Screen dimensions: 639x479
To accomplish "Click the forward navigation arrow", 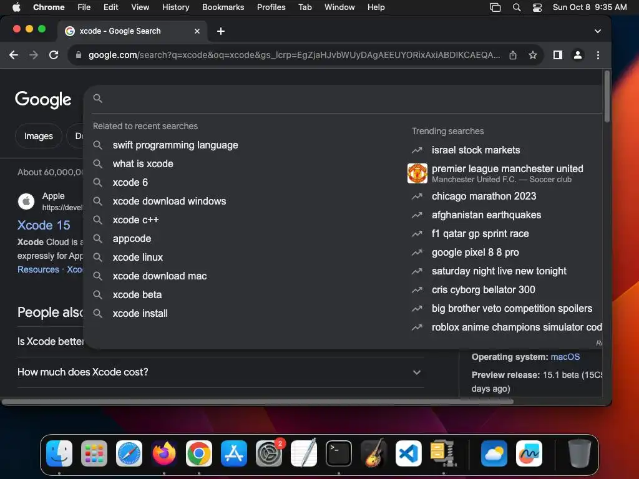I will coord(34,55).
